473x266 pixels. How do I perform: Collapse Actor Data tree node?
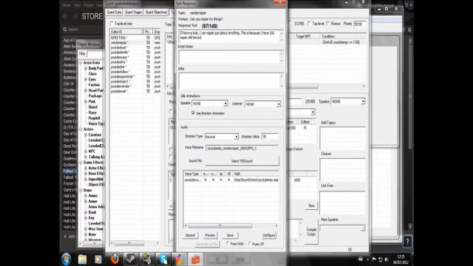pyautogui.click(x=81, y=63)
